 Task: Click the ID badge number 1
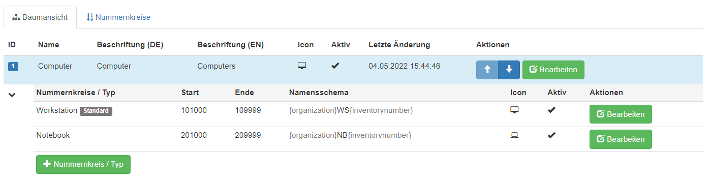pos(13,67)
